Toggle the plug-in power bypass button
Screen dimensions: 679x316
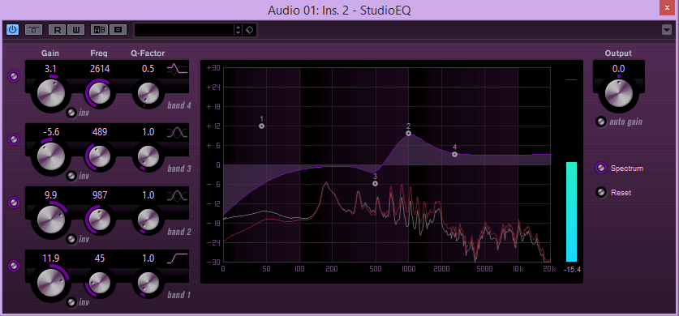point(12,30)
